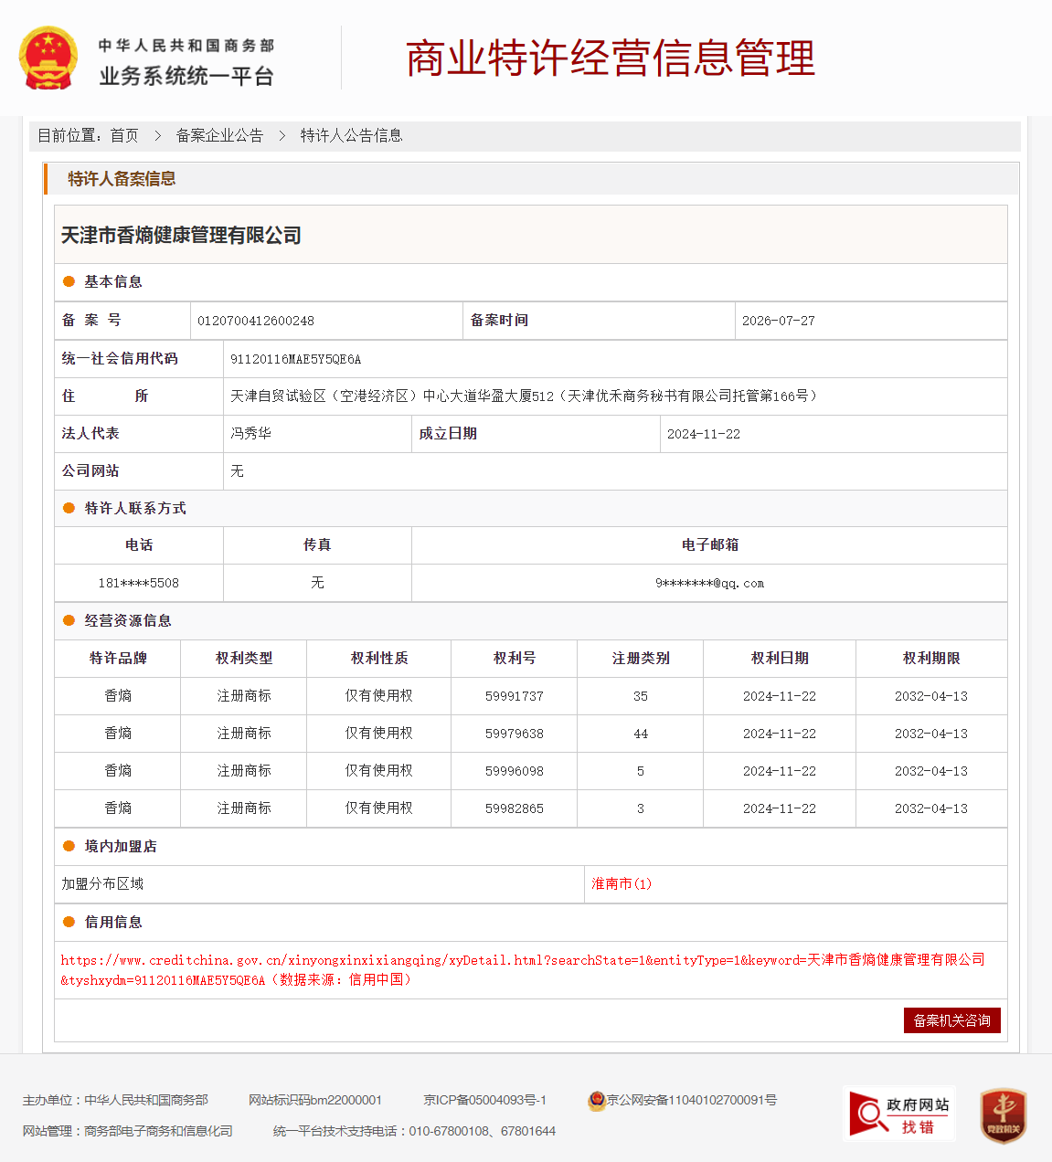This screenshot has width=1052, height=1162.
Task: Open the 政府网站找错 badge
Action: point(899,1114)
